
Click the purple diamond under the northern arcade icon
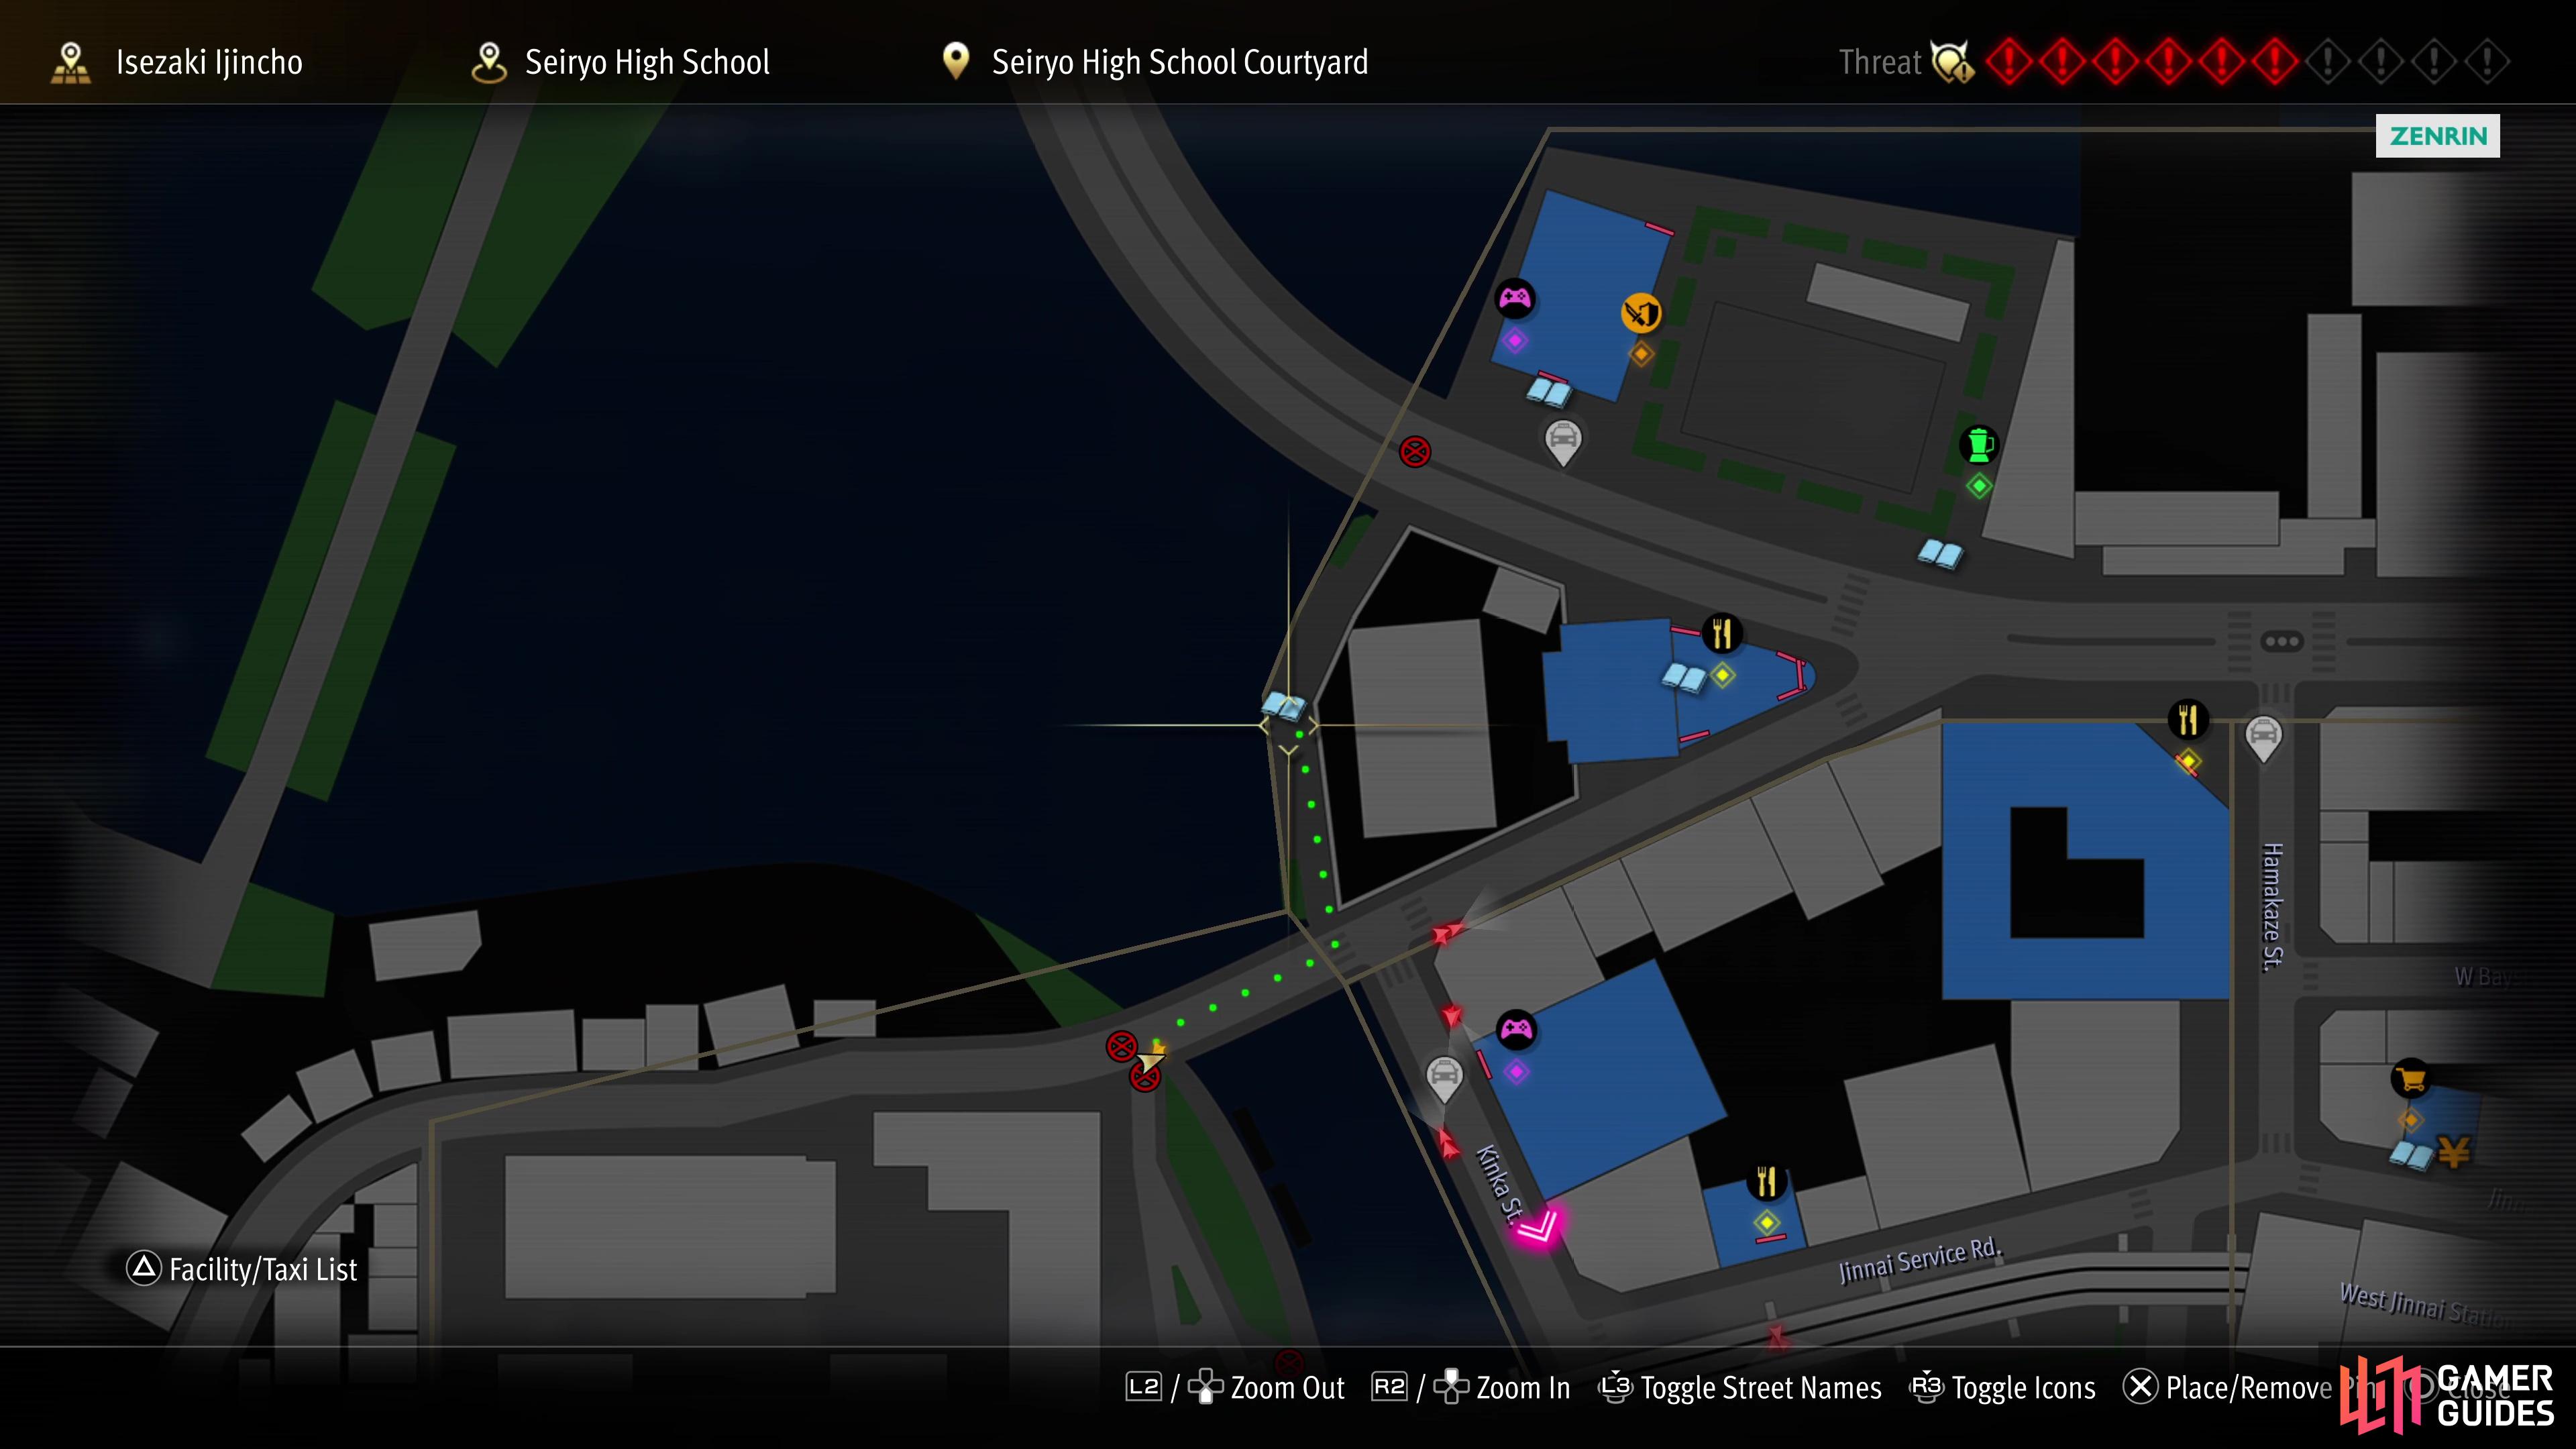(x=1514, y=341)
